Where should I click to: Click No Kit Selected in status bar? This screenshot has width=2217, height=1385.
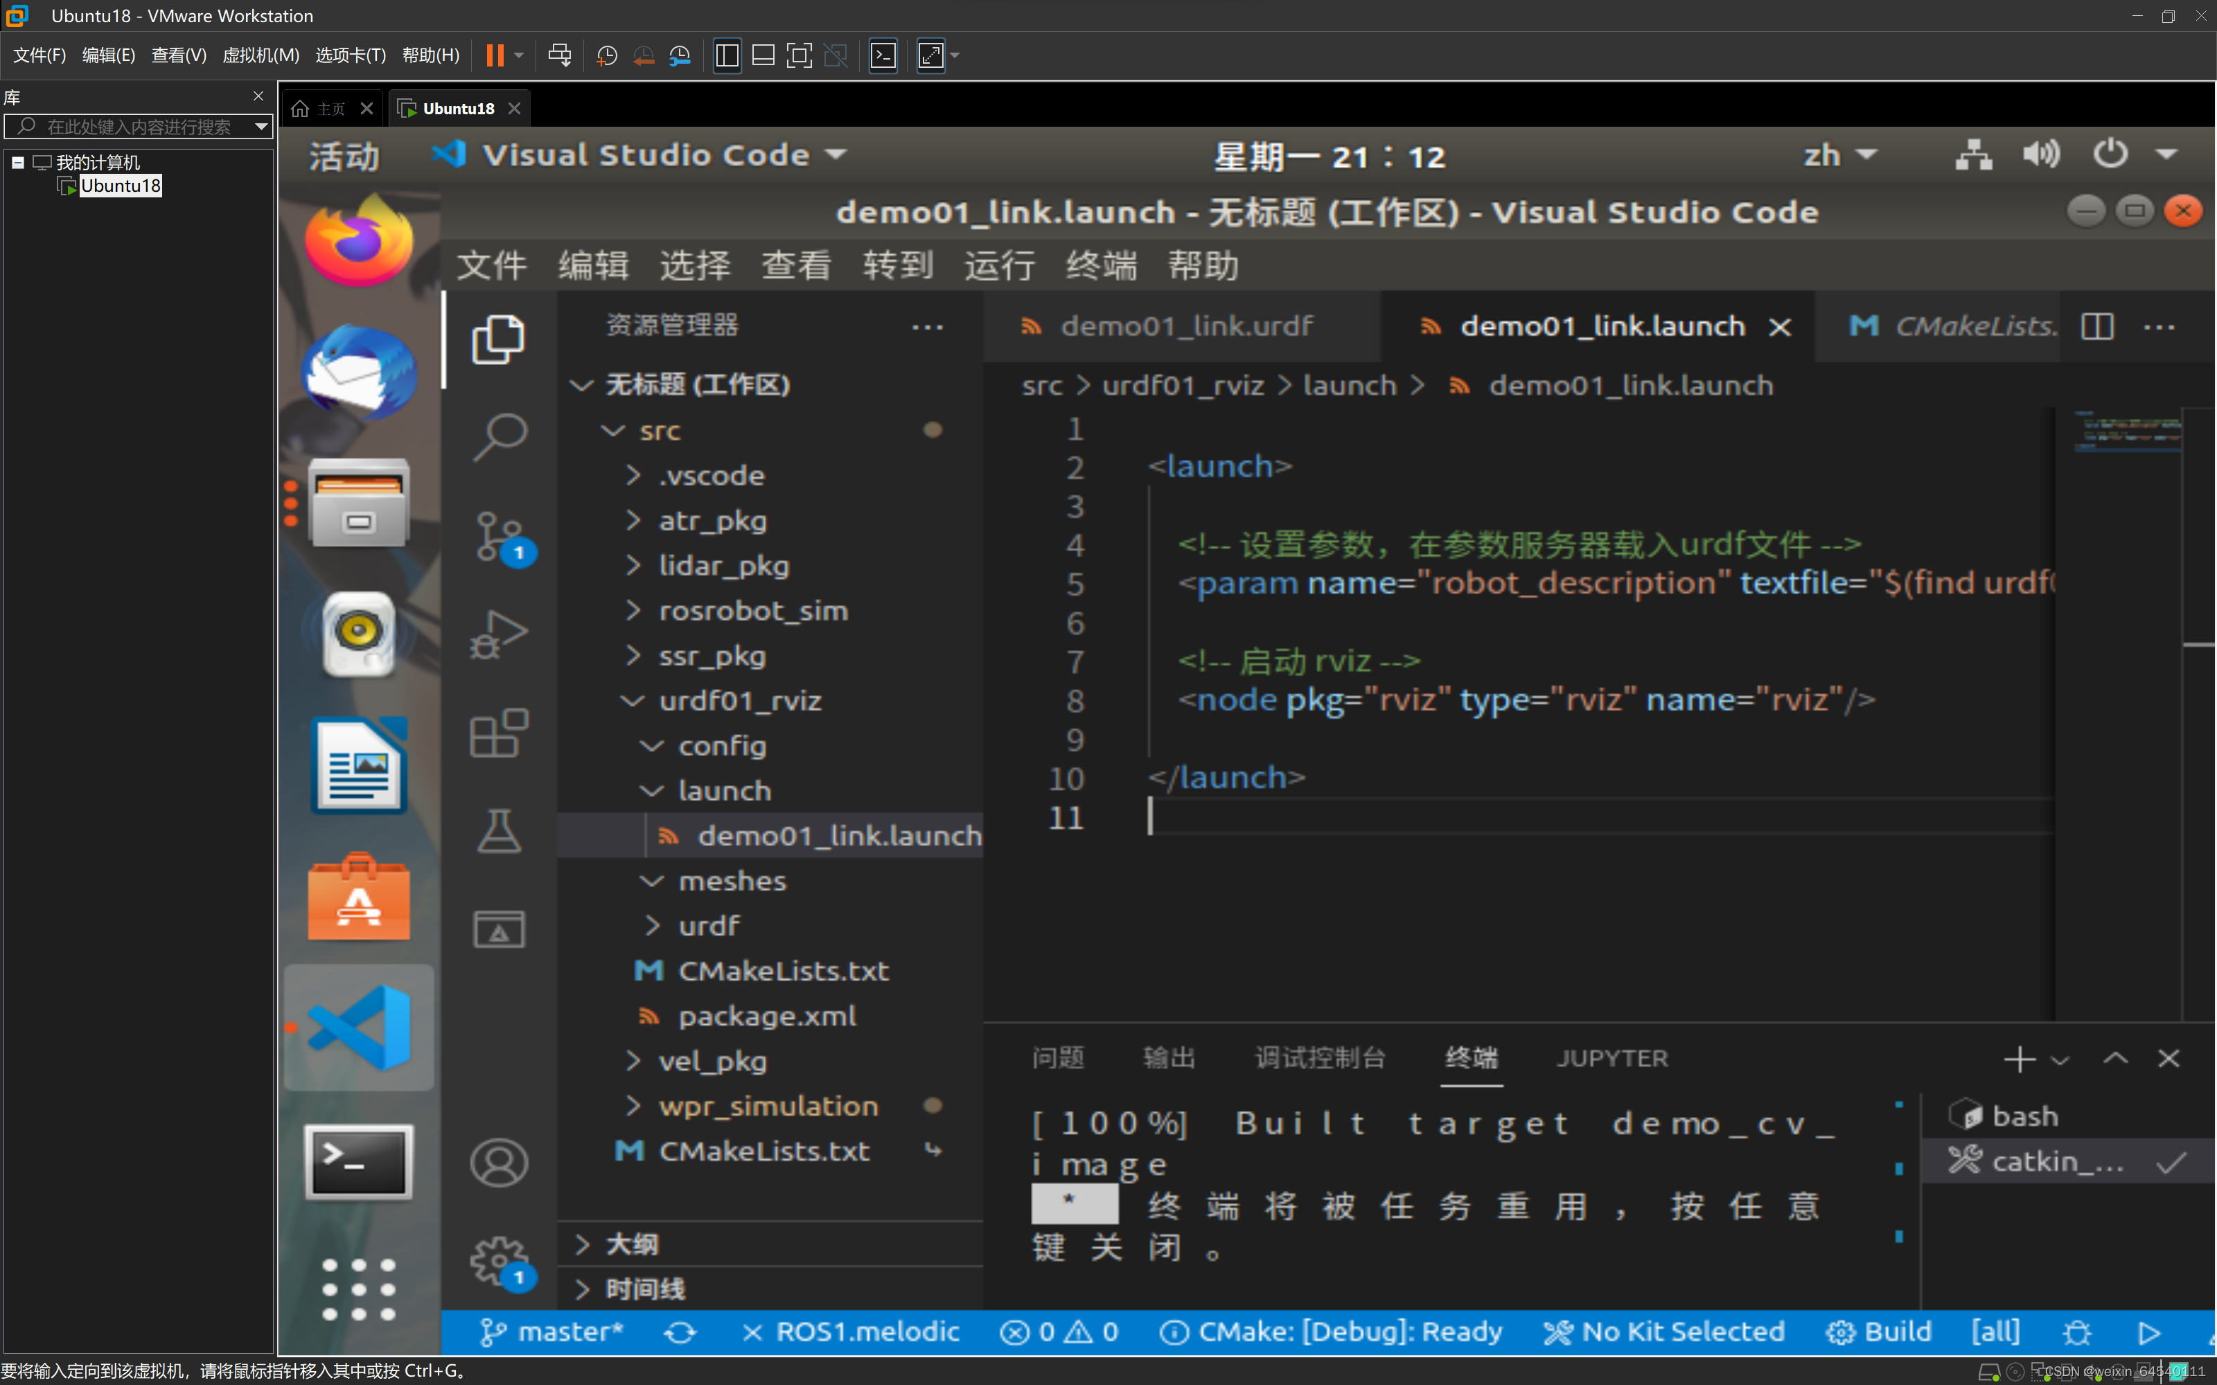1665,1333
